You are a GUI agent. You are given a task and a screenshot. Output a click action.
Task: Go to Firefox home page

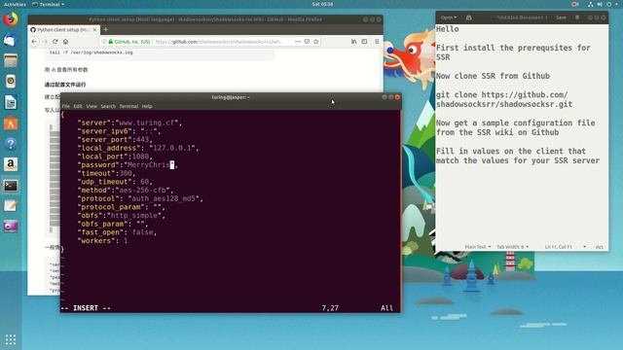65,41
